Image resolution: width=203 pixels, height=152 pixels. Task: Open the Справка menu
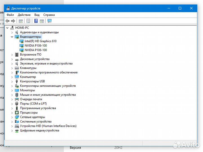49,15
